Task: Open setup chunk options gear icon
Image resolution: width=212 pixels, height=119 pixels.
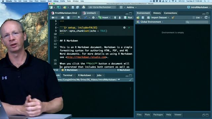Action: (x=124, y=27)
